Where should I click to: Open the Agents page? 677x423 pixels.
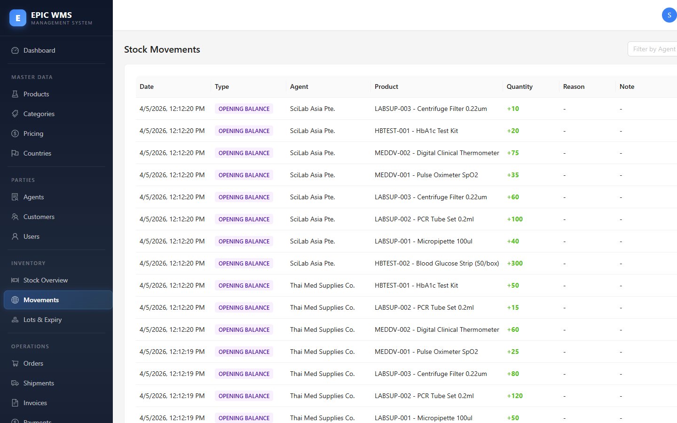coord(58,197)
